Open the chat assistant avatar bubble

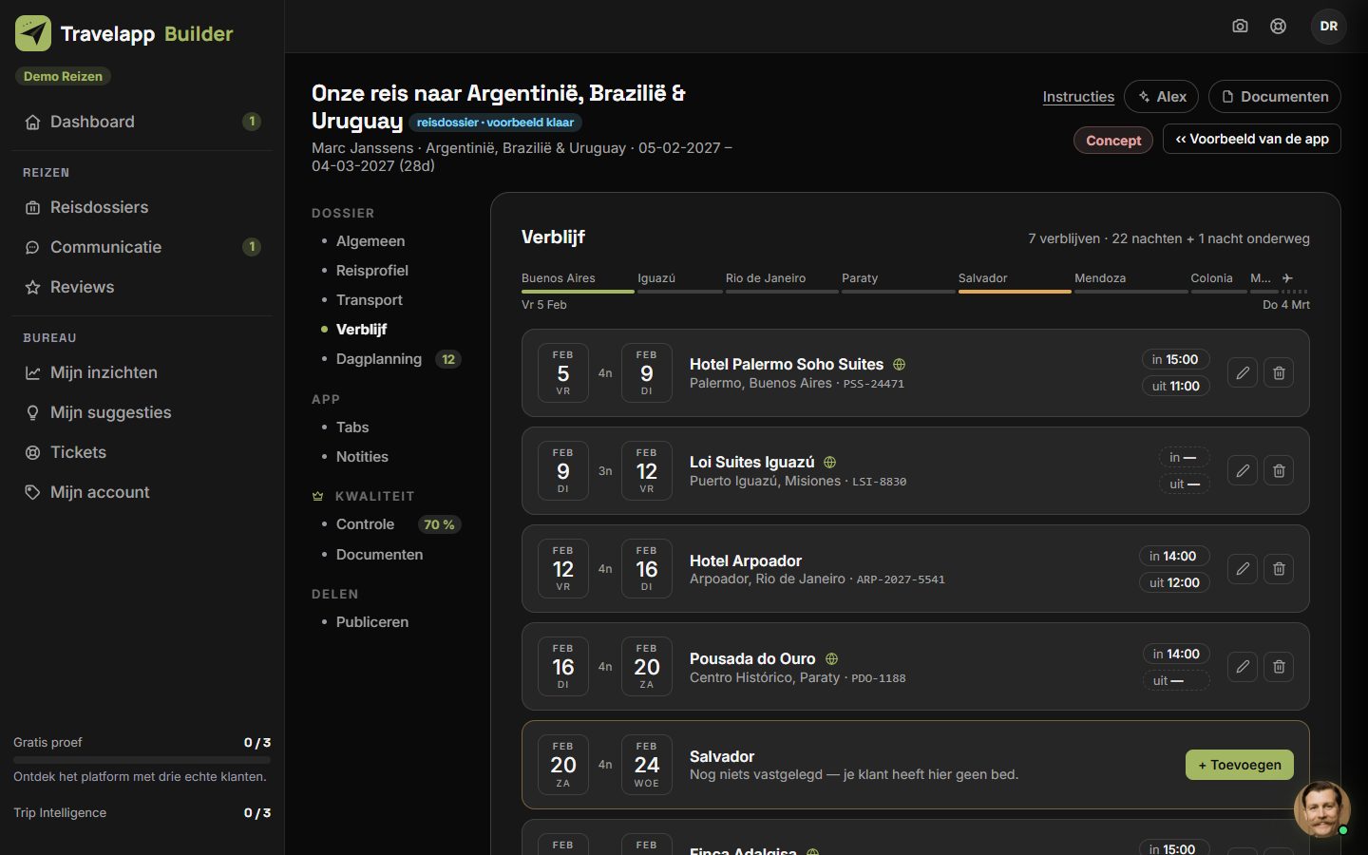1321,808
